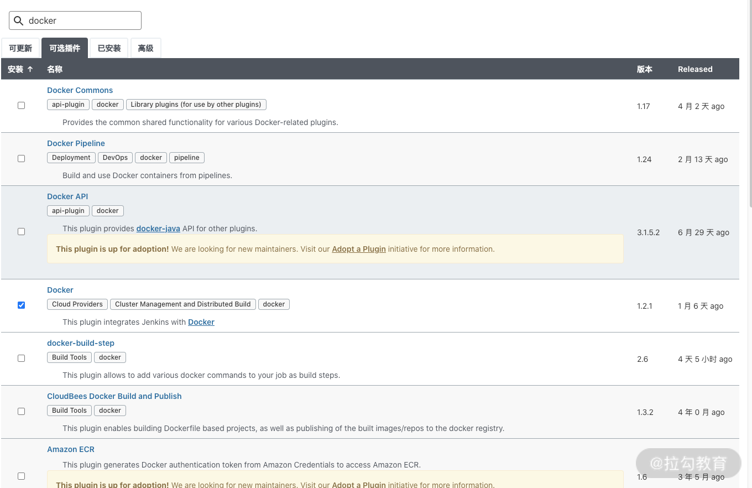The height and width of the screenshot is (488, 752).
Task: Click the DevOps tag label
Action: click(x=115, y=158)
